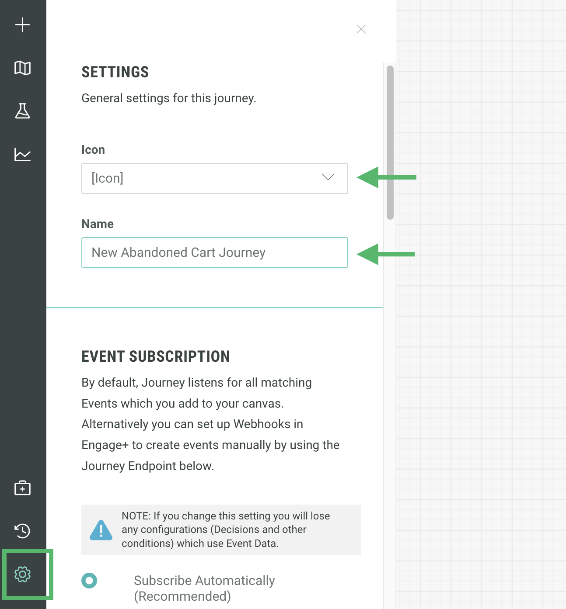Open the history clock icon
This screenshot has width=566, height=609.
[22, 531]
